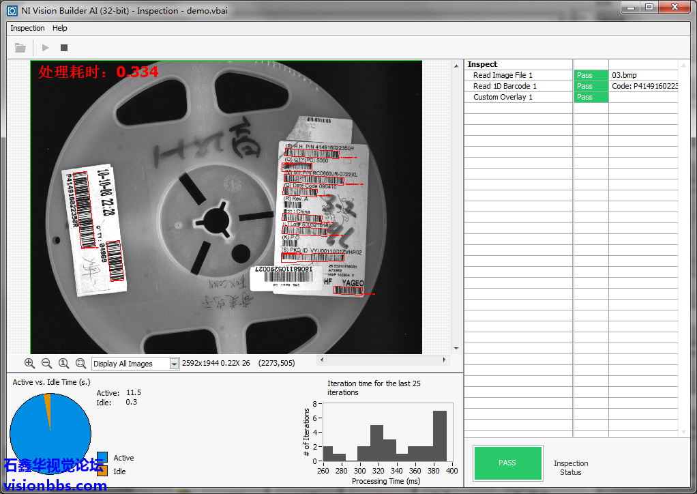Click the barcode Code: P4149160223 result
This screenshot has width=697, height=494.
(x=644, y=86)
